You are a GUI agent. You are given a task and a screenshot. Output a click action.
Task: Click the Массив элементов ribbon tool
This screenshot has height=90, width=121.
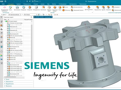tap(77, 7)
